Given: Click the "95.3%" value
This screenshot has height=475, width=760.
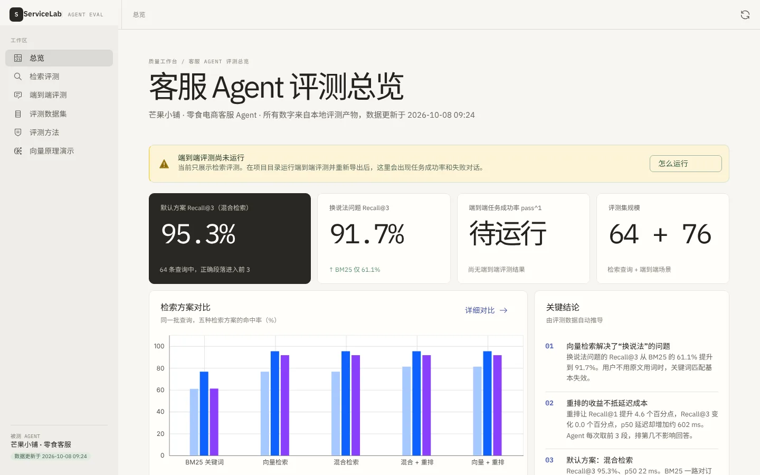Looking at the screenshot, I should point(198,234).
